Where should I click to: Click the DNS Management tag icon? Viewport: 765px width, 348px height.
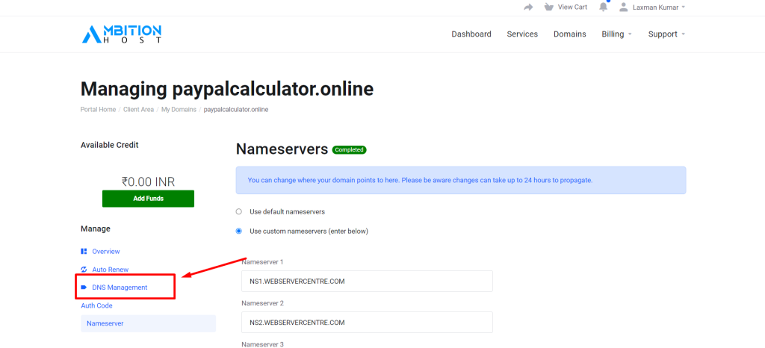[x=84, y=288]
